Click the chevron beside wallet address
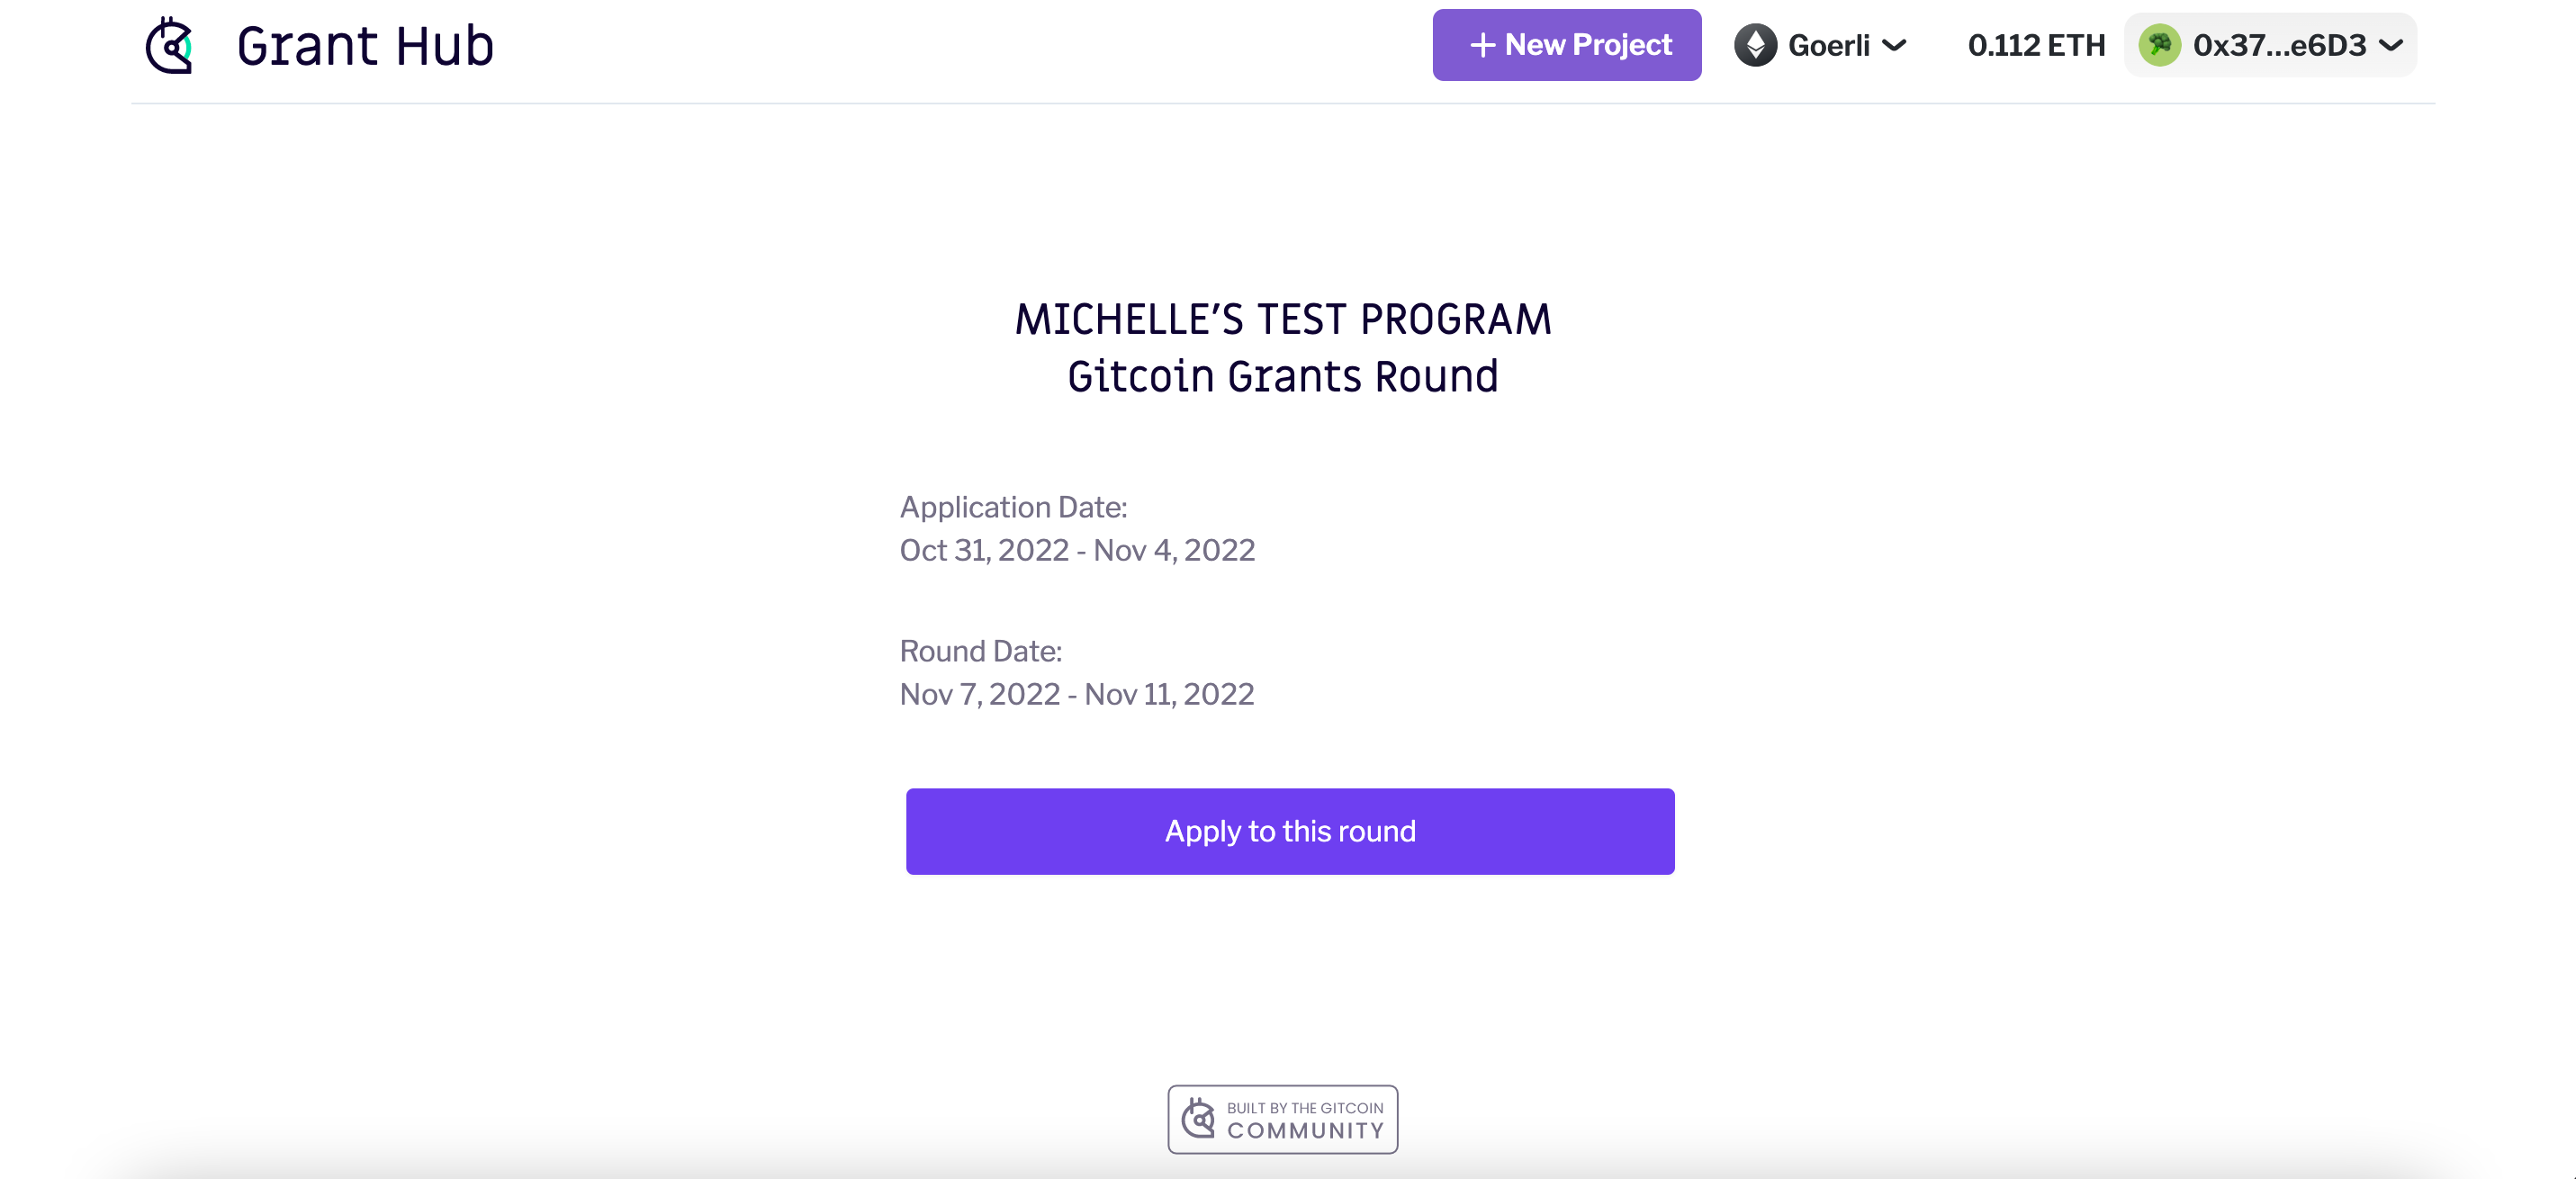Image resolution: width=2576 pixels, height=1179 pixels. coord(2391,45)
